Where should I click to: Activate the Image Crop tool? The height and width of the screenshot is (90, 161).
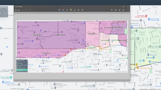82,10
